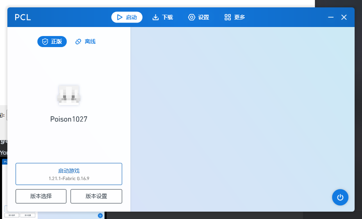Screen dimensions: 362x219
Task: Close the PCL launcher window
Action: pyautogui.click(x=344, y=17)
